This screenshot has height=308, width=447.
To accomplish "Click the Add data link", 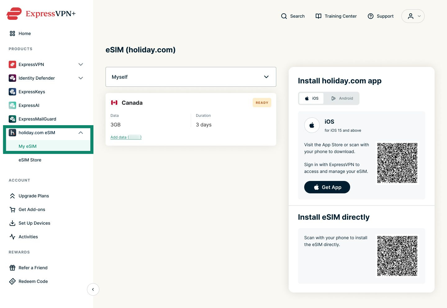I will pyautogui.click(x=126, y=137).
